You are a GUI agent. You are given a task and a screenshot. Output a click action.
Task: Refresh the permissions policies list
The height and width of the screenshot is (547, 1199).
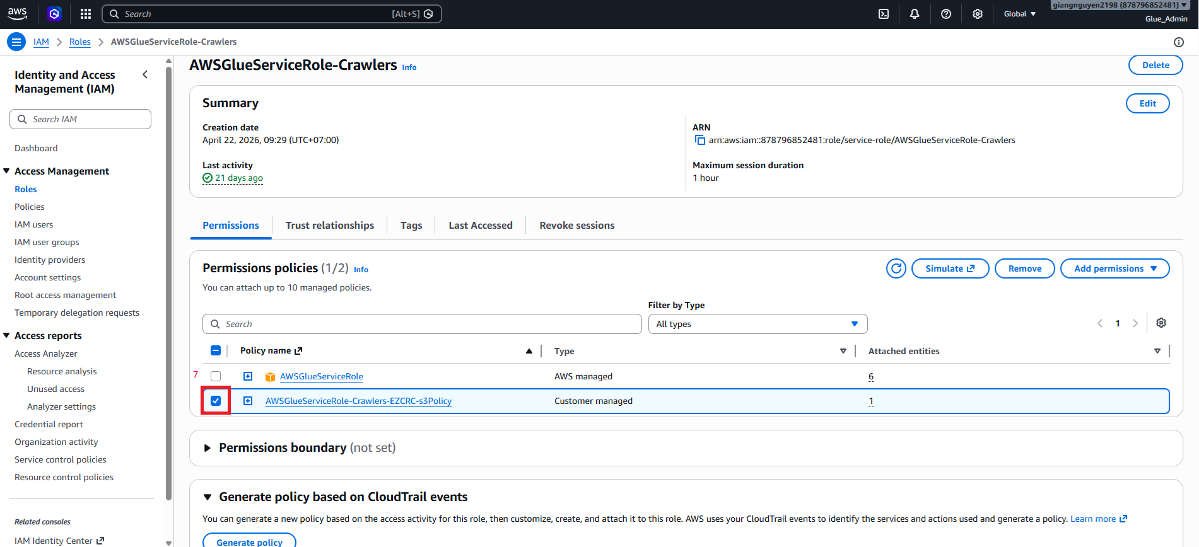coord(896,268)
